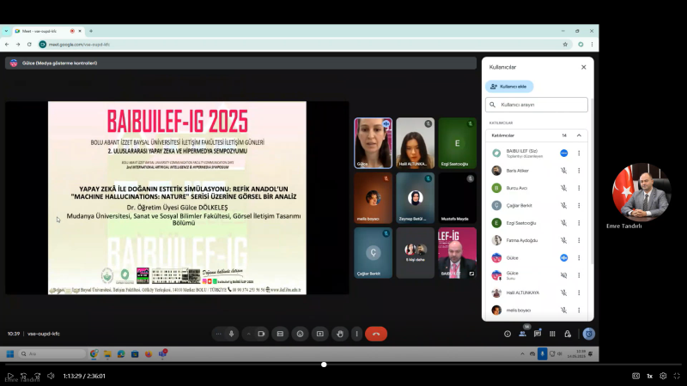Open Halil ALTUNKAYA's video tile
Viewport: 687px width, 386px height.
(415, 142)
